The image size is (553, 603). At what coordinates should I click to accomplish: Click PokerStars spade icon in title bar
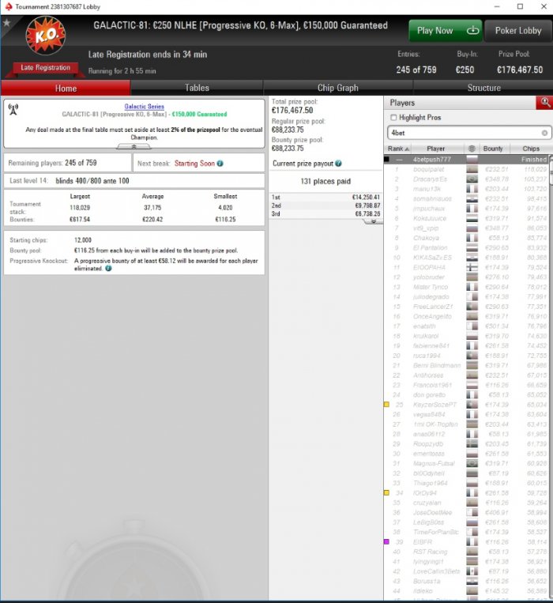point(8,6)
